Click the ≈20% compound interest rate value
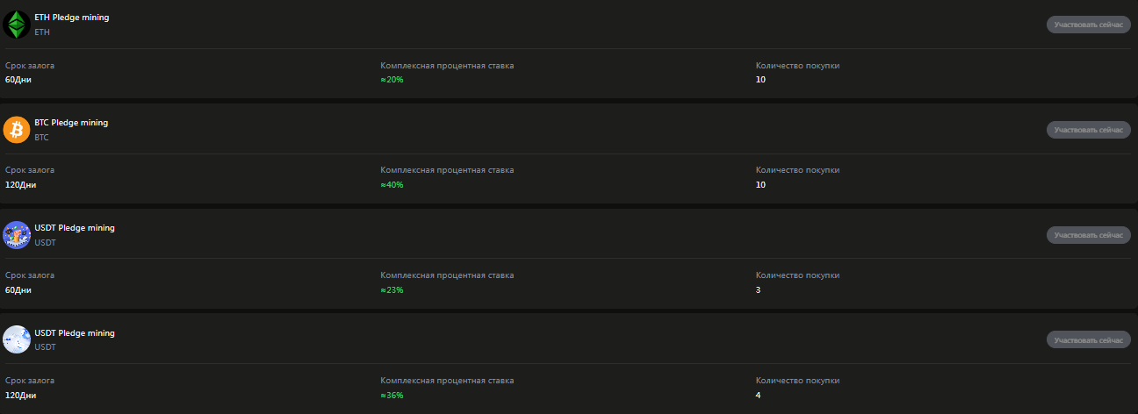Screen dimensions: 1138x414 click(x=392, y=80)
